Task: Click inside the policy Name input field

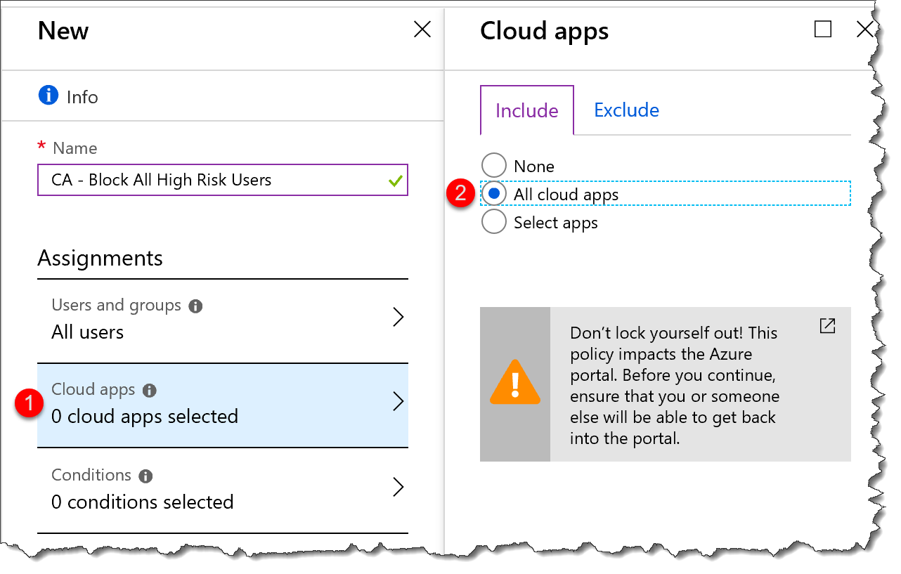Action: click(x=211, y=180)
